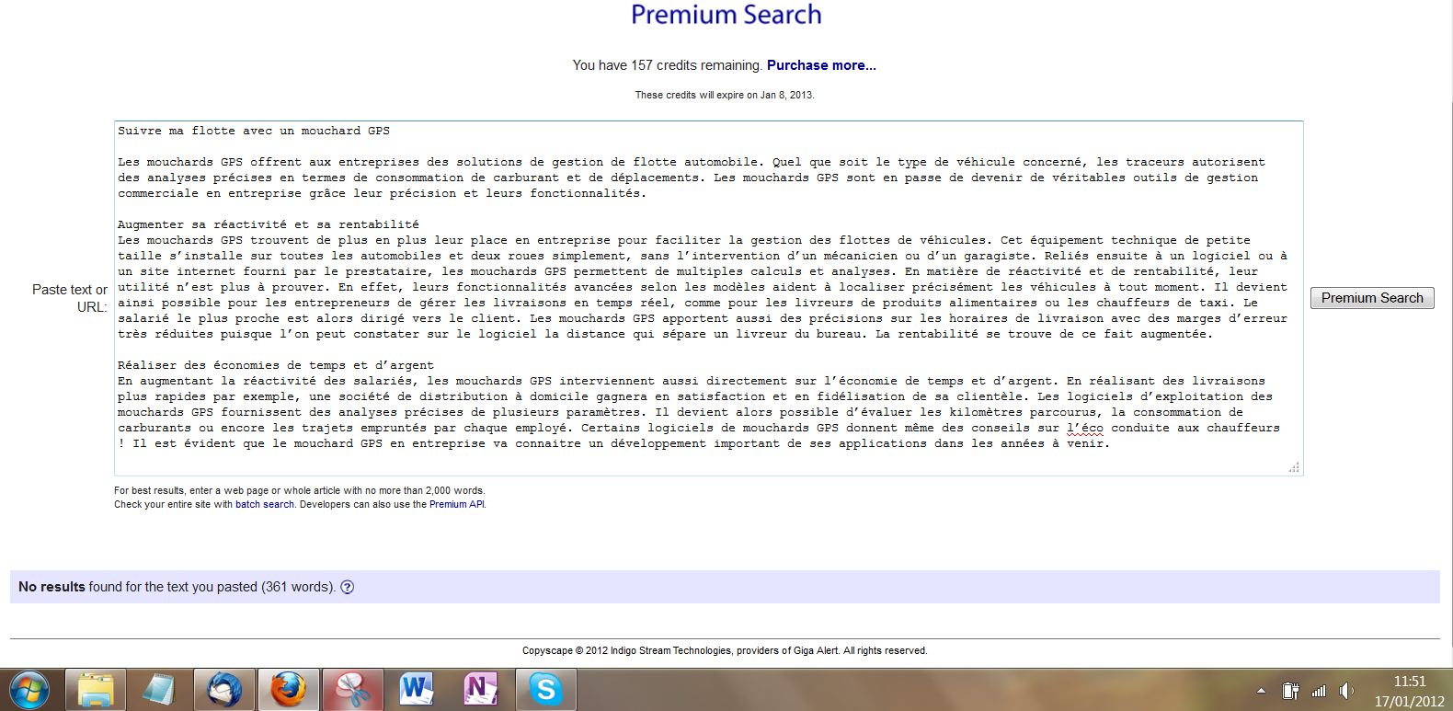Switch to the Firefox taskbar icon

pyautogui.click(x=288, y=689)
